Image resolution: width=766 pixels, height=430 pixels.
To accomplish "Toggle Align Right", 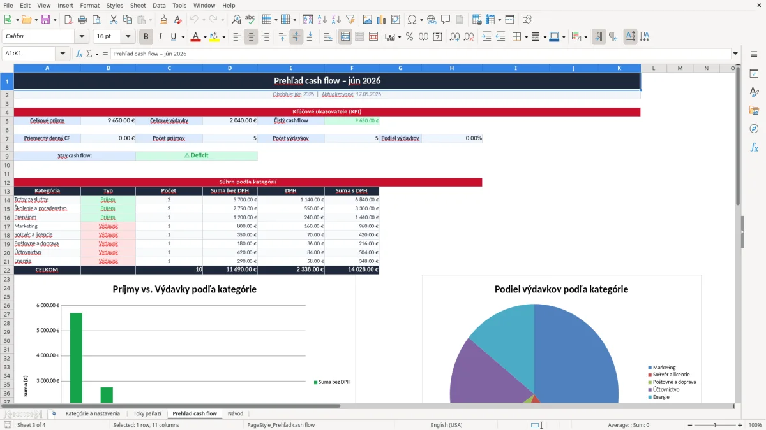I will pyautogui.click(x=265, y=37).
